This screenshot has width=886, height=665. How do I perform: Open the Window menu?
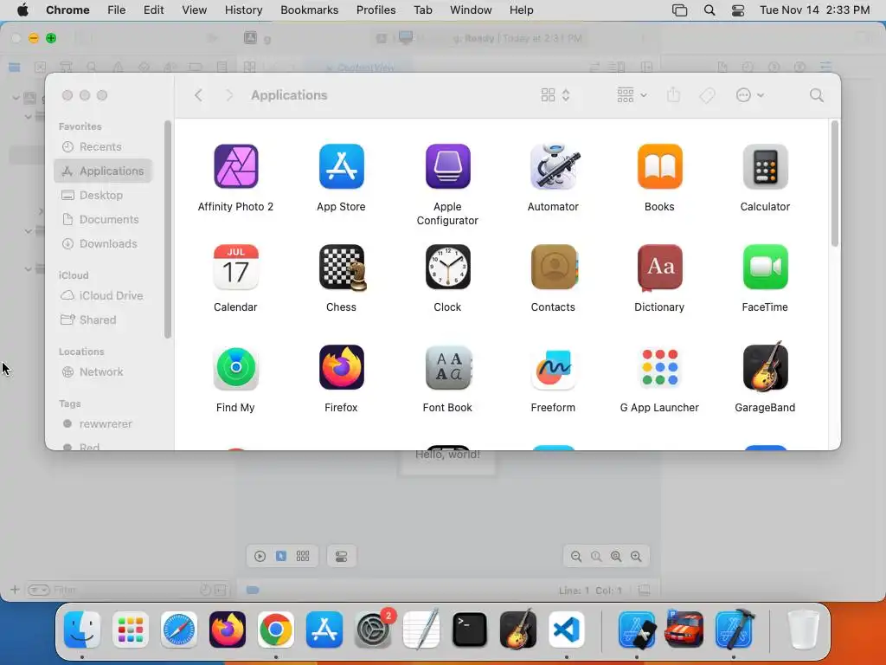(471, 10)
